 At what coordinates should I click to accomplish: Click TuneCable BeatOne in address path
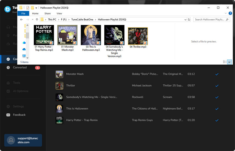[x=82, y=19]
